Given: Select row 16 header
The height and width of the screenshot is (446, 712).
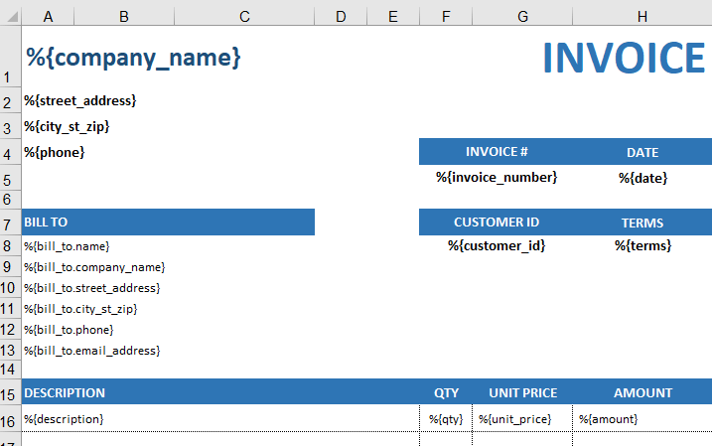Looking at the screenshot, I should (x=11, y=418).
